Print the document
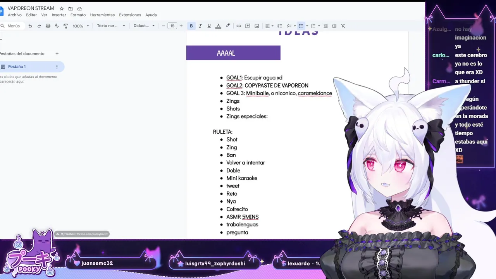This screenshot has width=496, height=279. (48, 26)
